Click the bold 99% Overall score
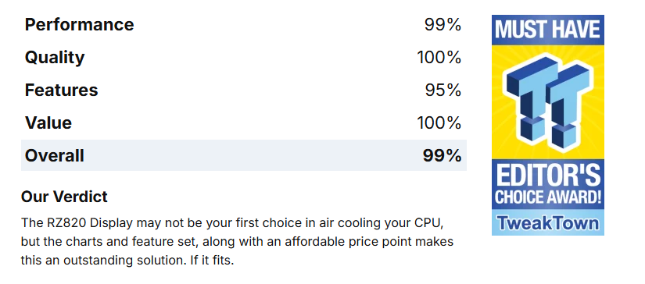Image resolution: width=645 pixels, height=284 pixels. pos(442,155)
